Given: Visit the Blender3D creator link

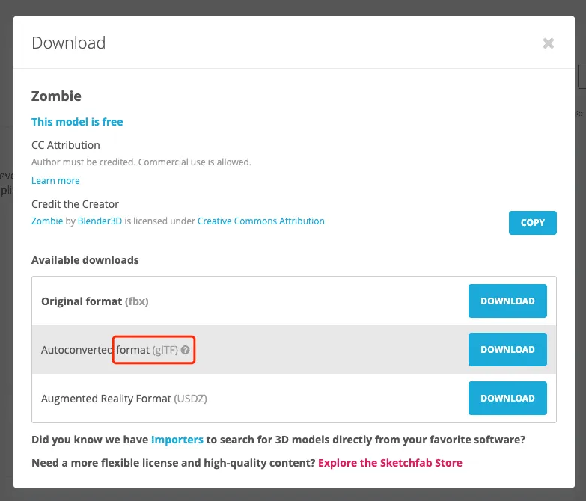Looking at the screenshot, I should [x=100, y=221].
